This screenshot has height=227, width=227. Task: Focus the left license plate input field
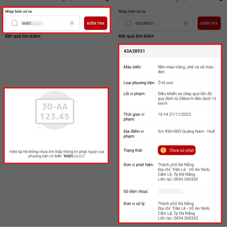(x=44, y=23)
